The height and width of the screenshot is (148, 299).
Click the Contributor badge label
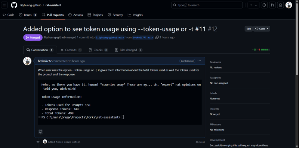click(187, 61)
